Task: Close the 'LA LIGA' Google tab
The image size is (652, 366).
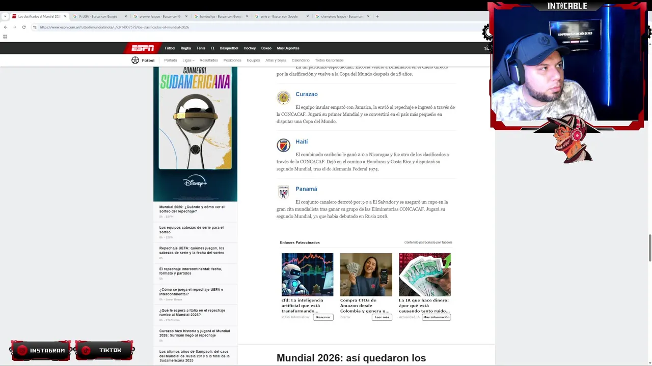Action: coord(126,16)
